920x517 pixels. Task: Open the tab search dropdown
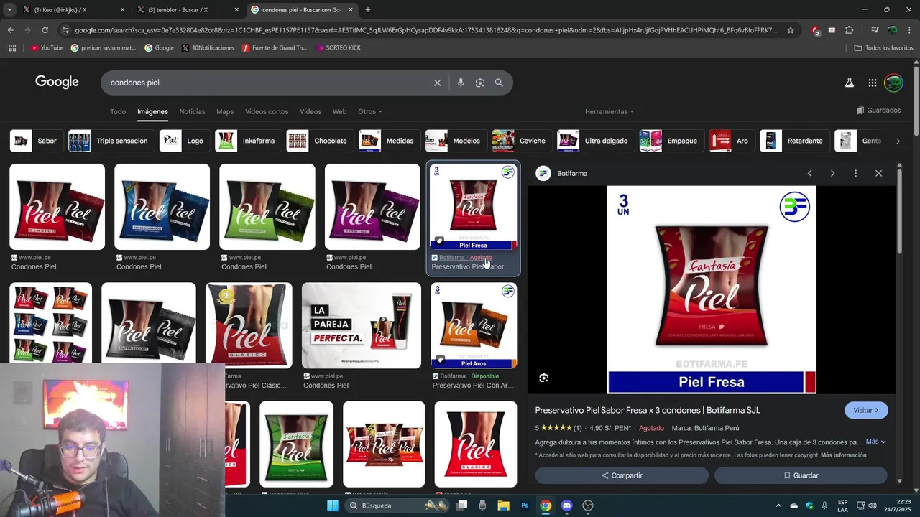click(9, 10)
